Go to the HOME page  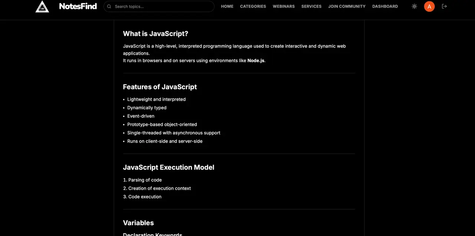tap(227, 6)
